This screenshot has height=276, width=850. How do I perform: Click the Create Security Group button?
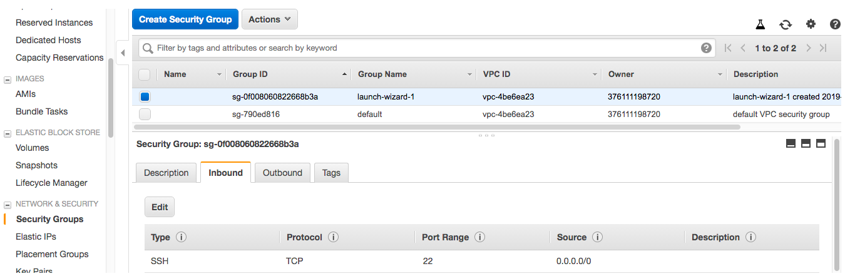(x=185, y=19)
